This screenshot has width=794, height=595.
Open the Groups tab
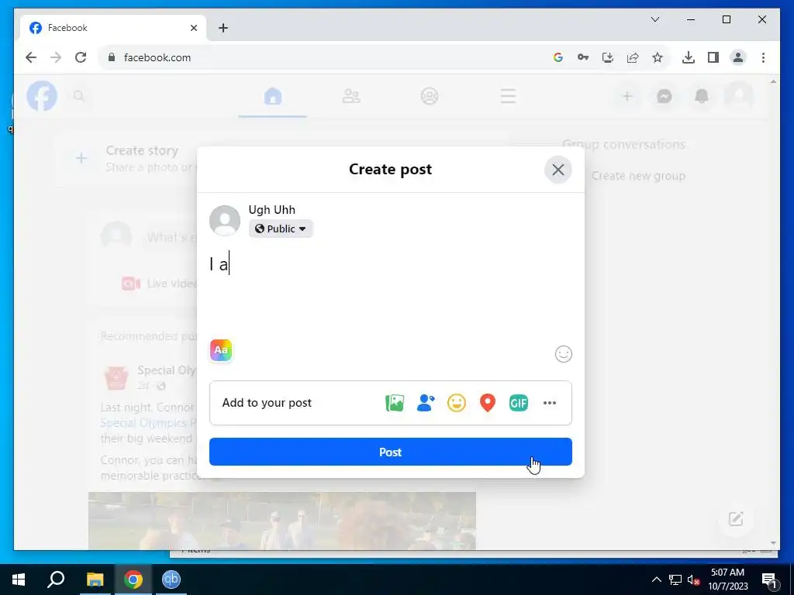[430, 96]
